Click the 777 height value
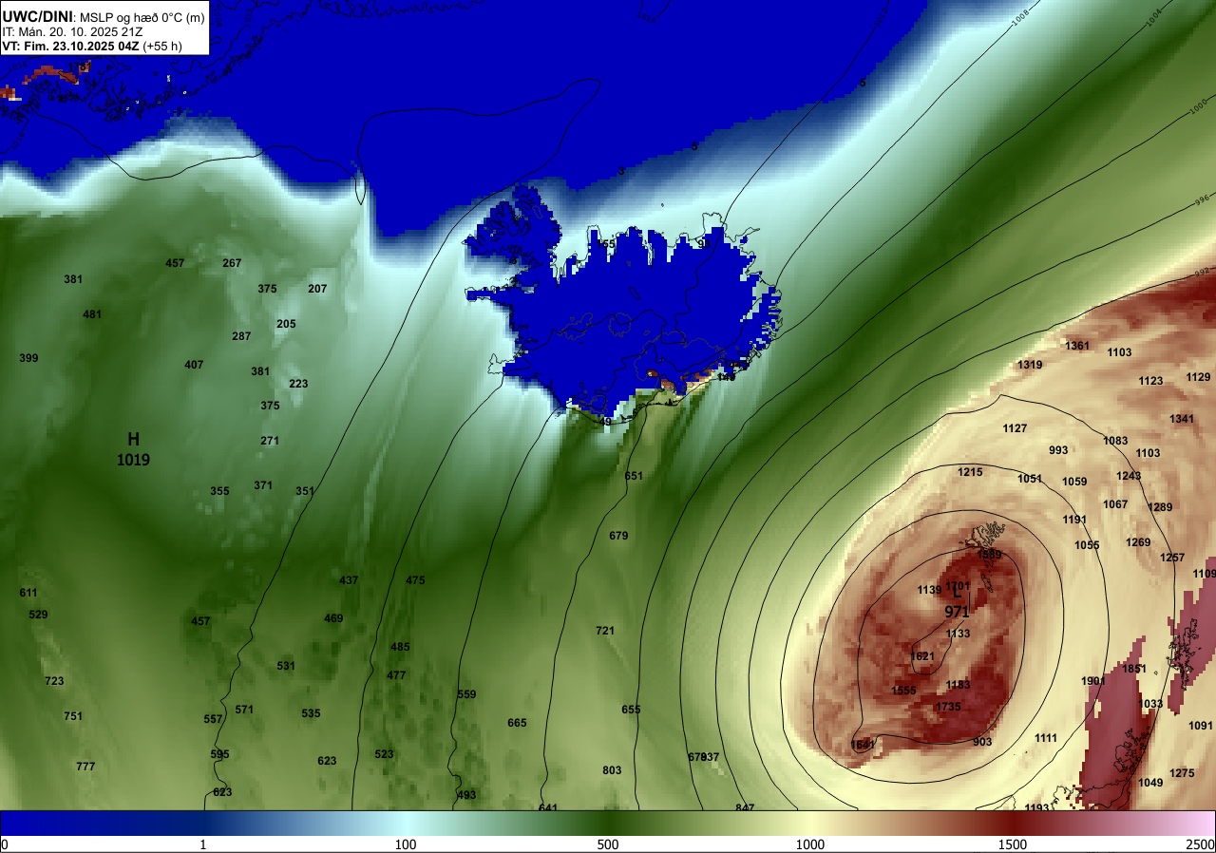Viewport: 1216px width, 853px height. 85,767
